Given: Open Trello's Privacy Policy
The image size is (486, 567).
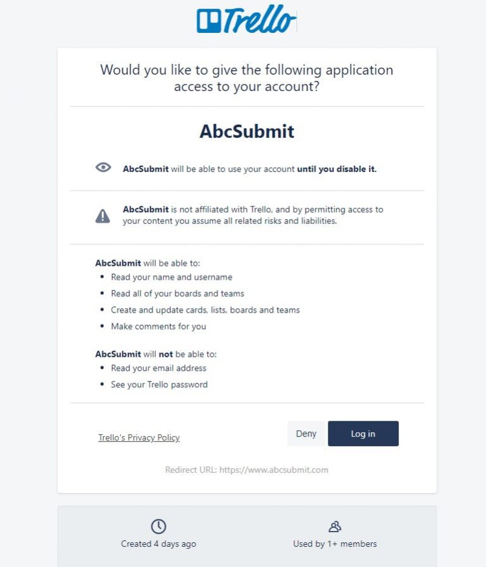Looking at the screenshot, I should pos(139,437).
